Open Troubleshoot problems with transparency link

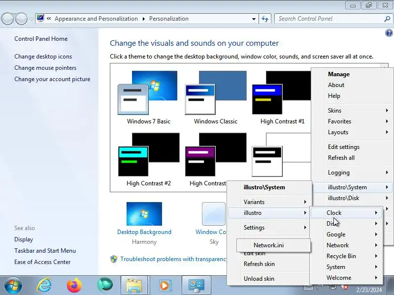[173, 259]
